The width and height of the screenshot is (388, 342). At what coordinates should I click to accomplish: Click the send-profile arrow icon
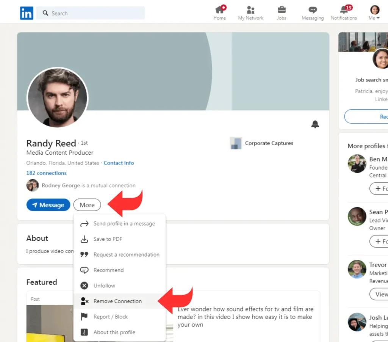84,224
